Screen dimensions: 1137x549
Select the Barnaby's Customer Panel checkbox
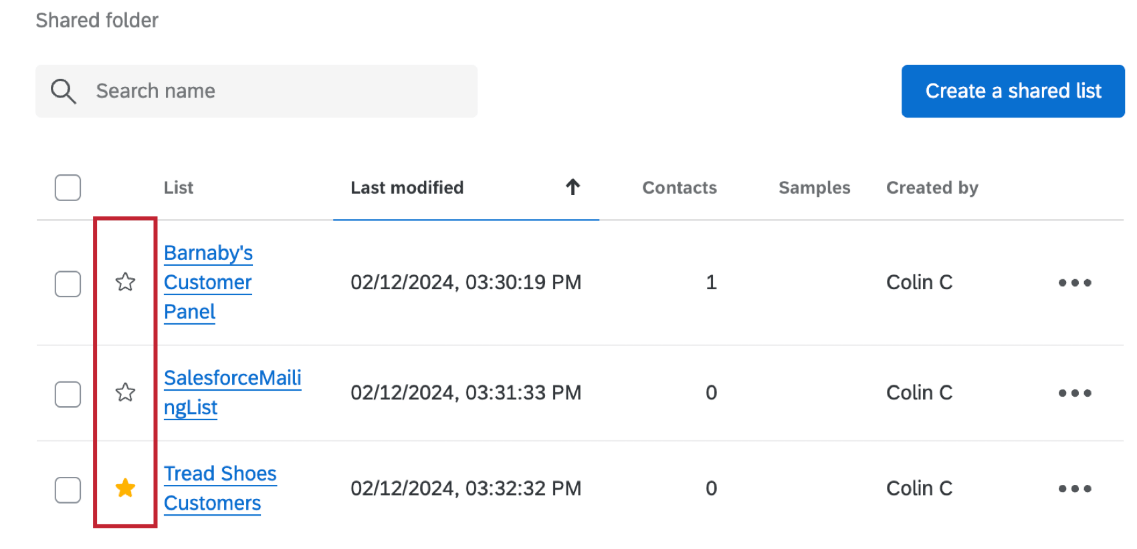(68, 284)
